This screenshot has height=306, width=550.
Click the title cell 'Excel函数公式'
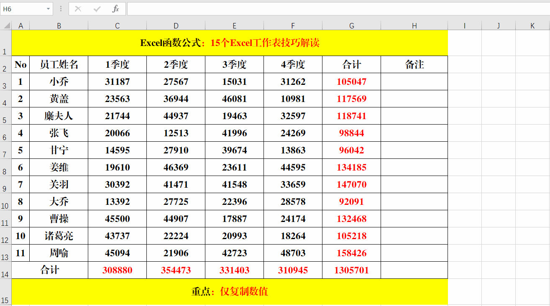click(x=230, y=43)
